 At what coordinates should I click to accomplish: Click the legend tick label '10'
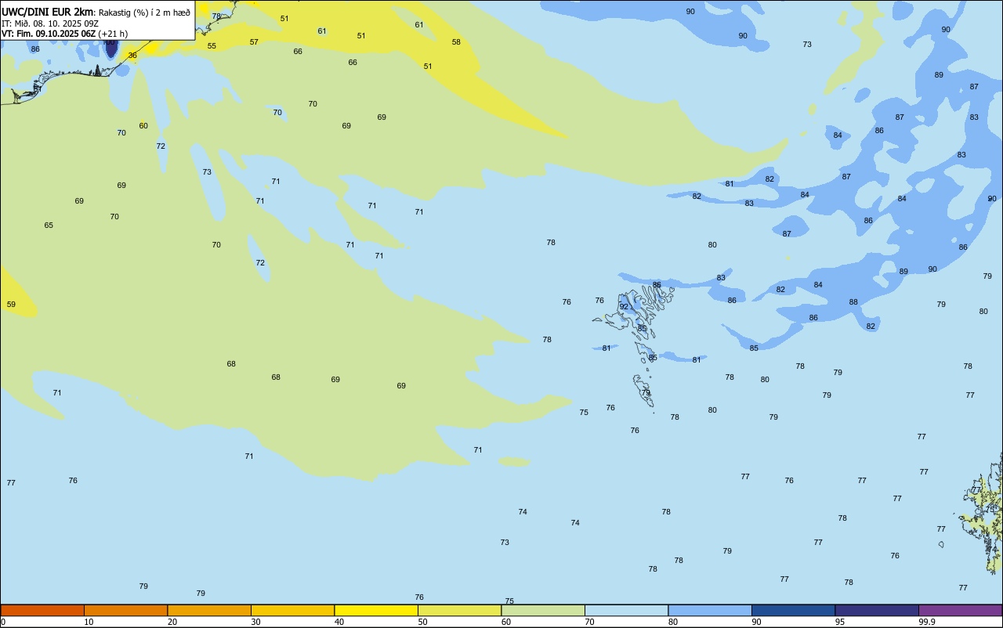(x=89, y=622)
